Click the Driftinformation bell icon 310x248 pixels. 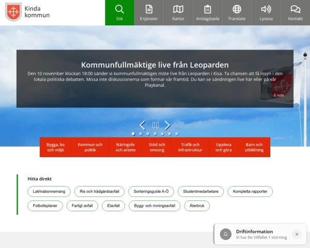coord(226,234)
